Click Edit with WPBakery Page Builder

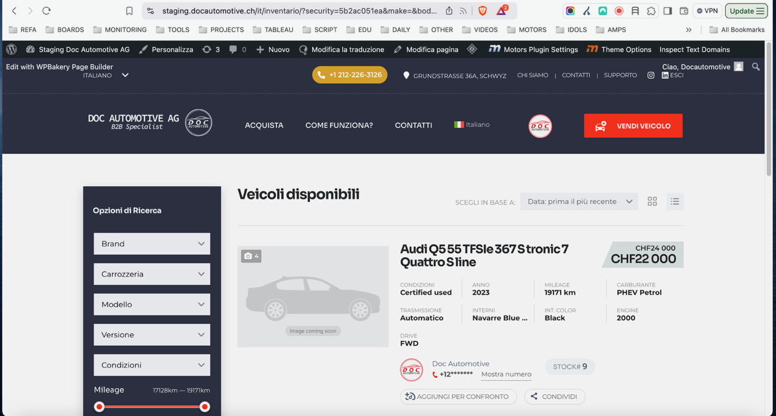(59, 67)
